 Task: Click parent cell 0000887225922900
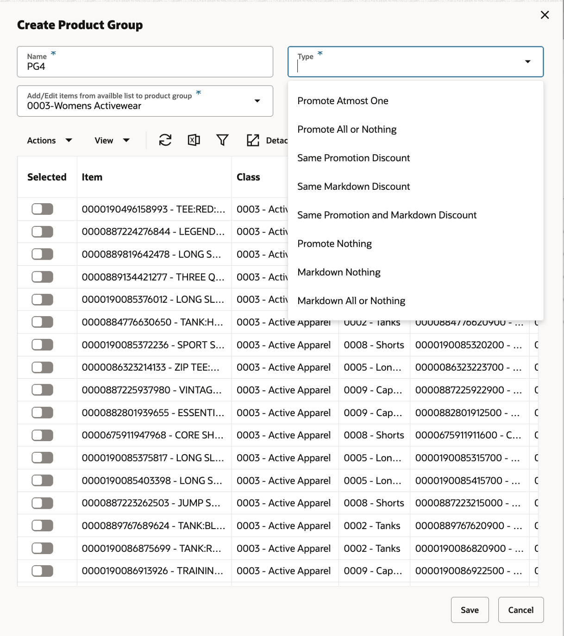pyautogui.click(x=469, y=390)
